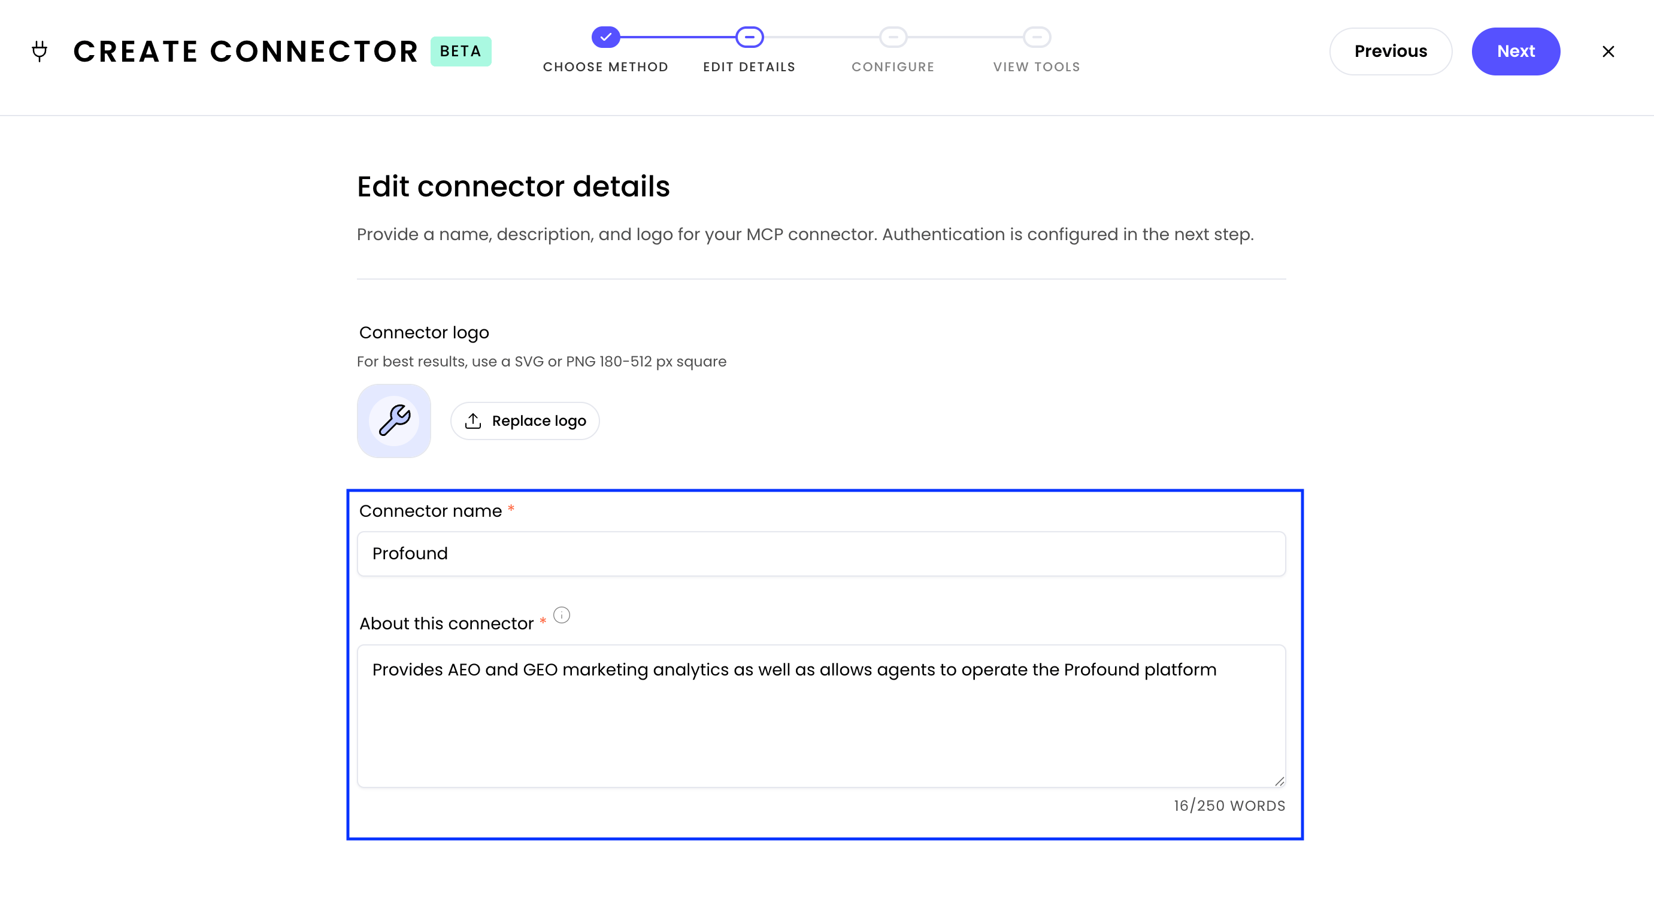This screenshot has width=1654, height=903.
Task: Select the Edit Details step indicator
Action: [749, 37]
